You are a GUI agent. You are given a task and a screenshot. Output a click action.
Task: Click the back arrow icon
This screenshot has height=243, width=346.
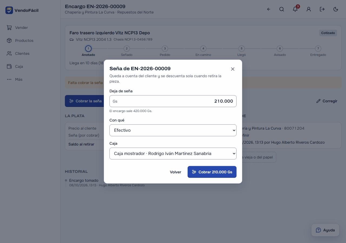(268, 9)
